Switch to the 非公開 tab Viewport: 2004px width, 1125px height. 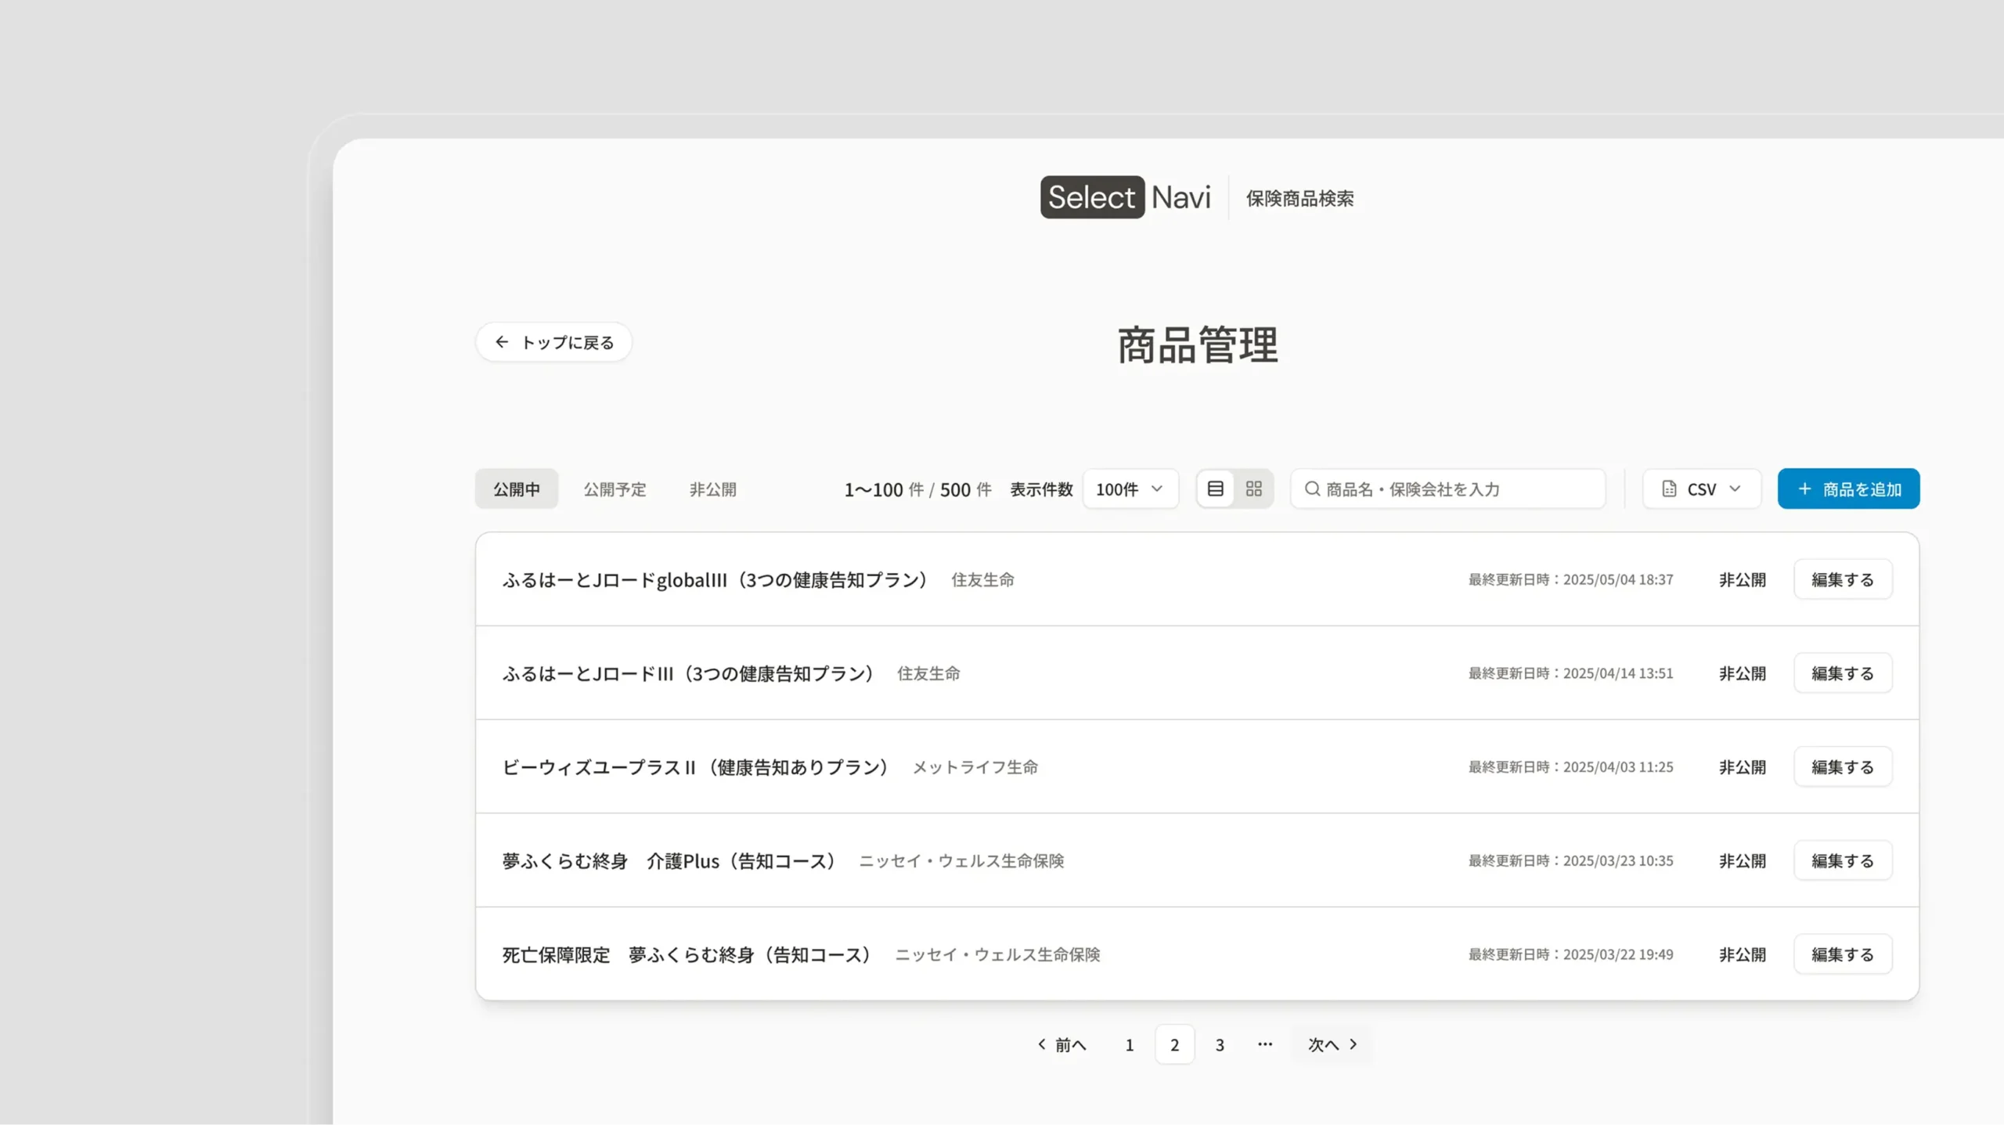pos(712,489)
